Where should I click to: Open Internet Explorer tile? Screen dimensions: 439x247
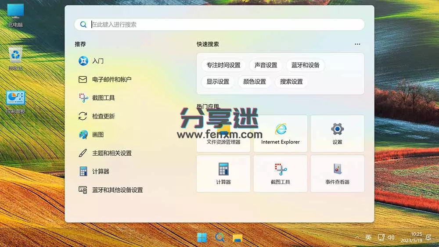[280, 134]
